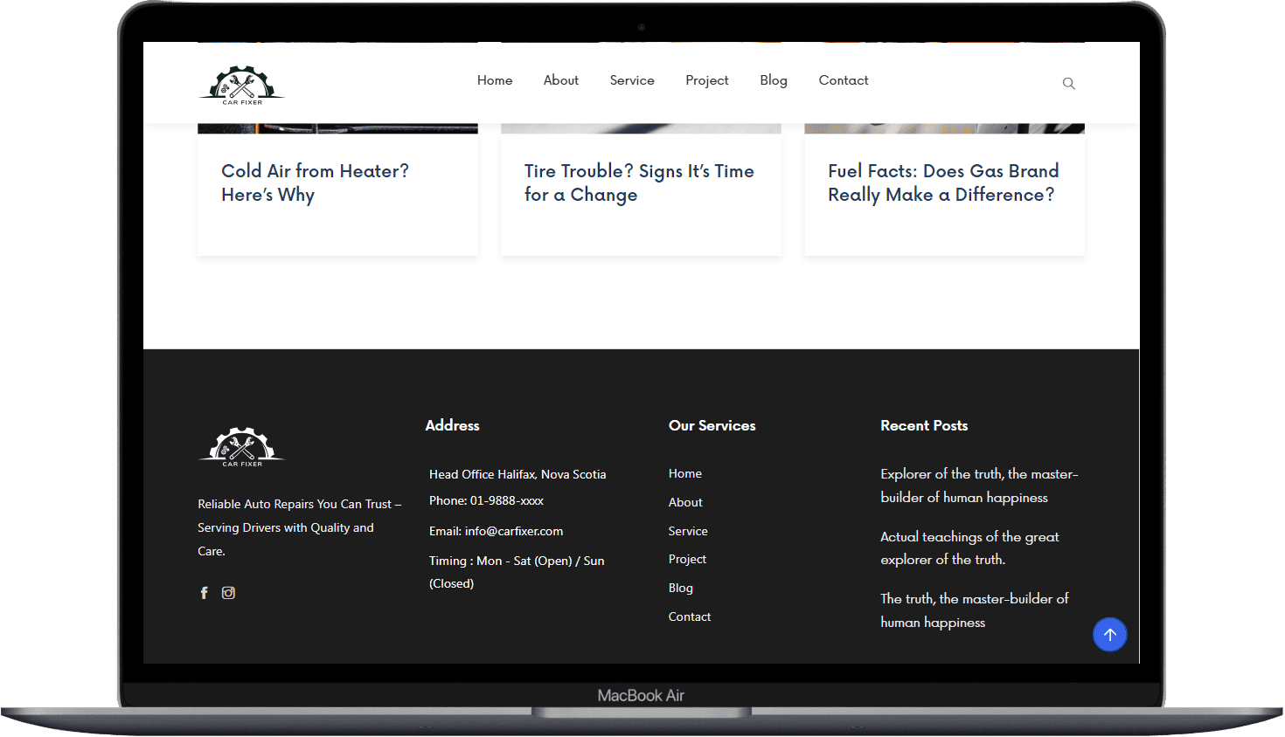Open the Instagram icon in the footer
Image resolution: width=1285 pixels, height=737 pixels.
click(228, 593)
